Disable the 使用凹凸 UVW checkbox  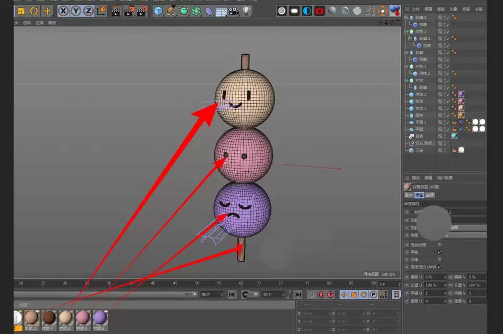point(439,266)
